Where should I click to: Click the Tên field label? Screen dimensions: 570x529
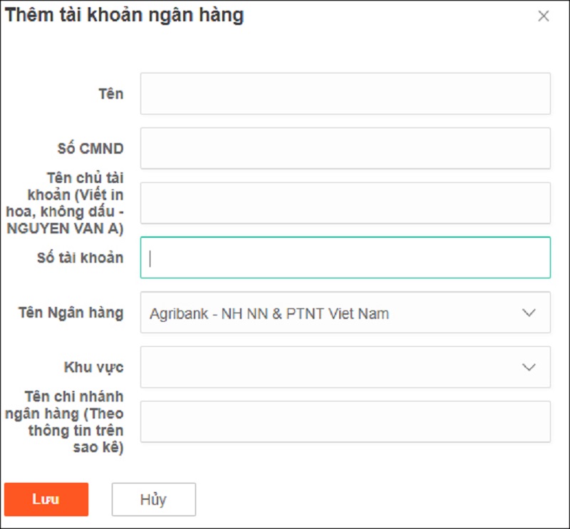tap(111, 94)
